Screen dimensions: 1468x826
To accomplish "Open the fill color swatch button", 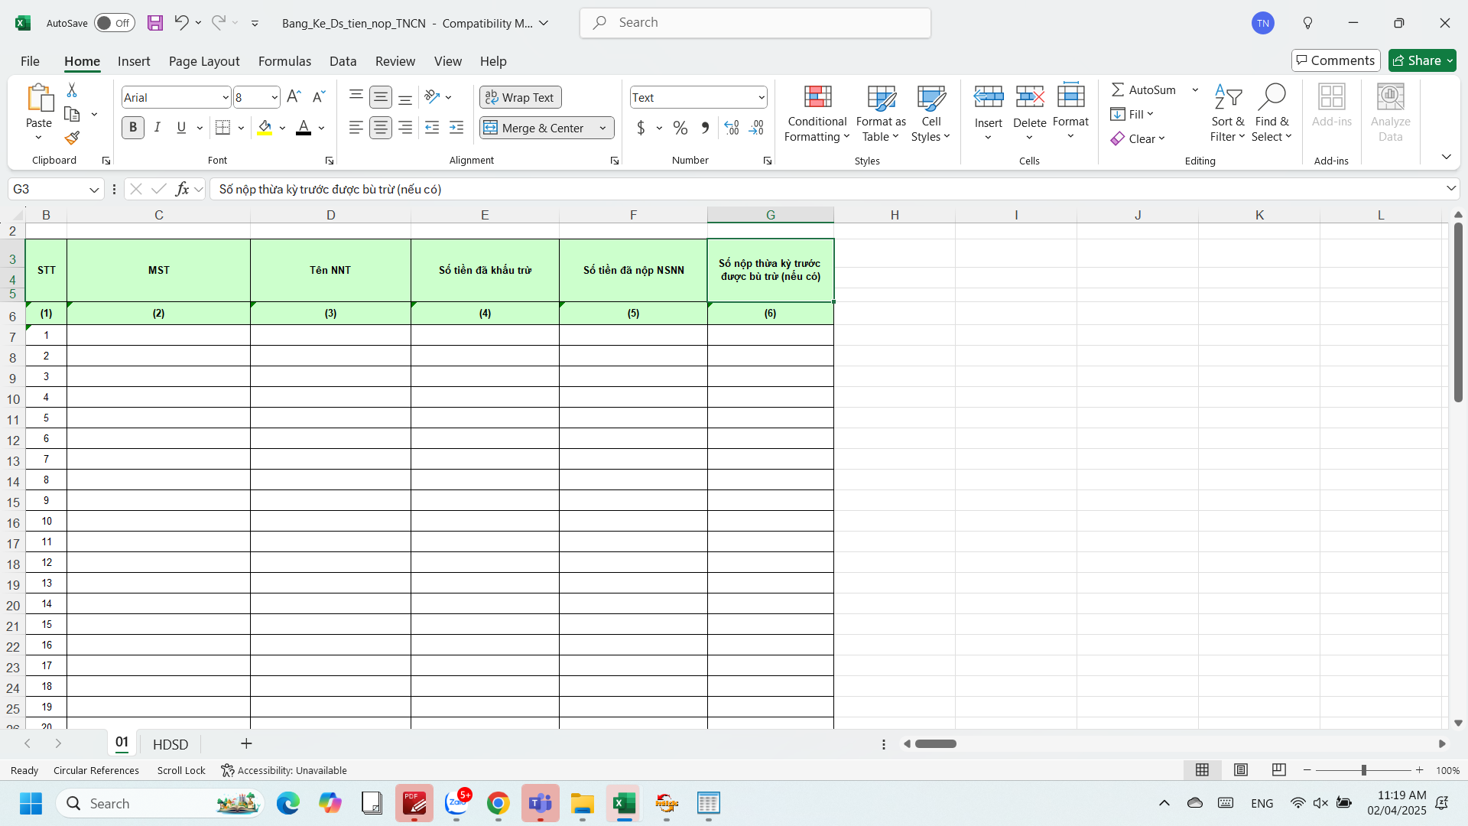I will coord(265,128).
